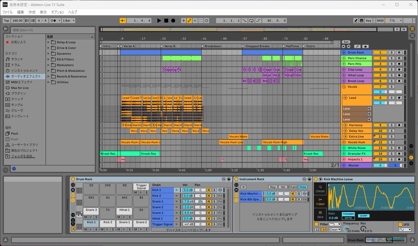Select Slice mode in Simpler

320,214
